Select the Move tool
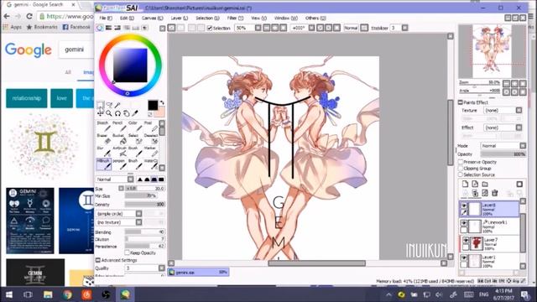The image size is (537, 302). pyautogui.click(x=101, y=113)
